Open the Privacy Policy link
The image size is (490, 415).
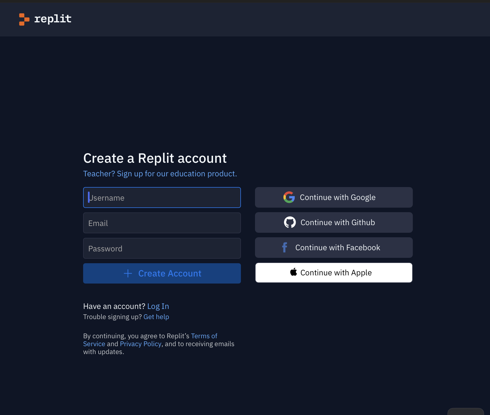coord(140,344)
